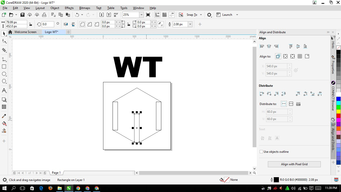Click Align with Pixel Grid button

294,164
